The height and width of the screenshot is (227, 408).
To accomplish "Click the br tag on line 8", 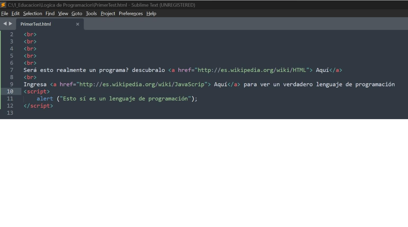I will click(x=30, y=77).
